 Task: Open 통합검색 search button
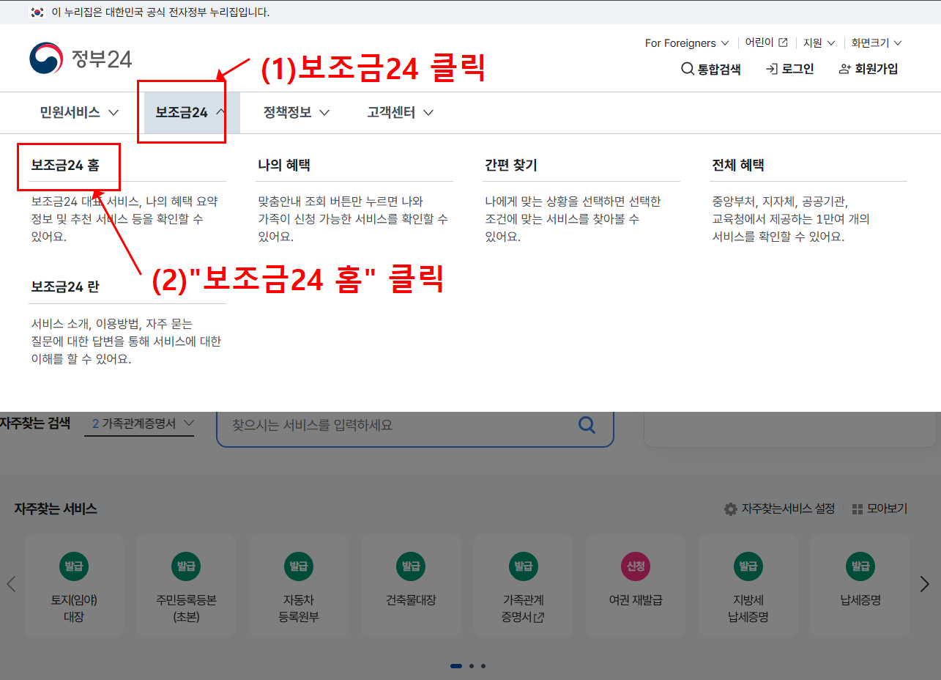(x=711, y=69)
